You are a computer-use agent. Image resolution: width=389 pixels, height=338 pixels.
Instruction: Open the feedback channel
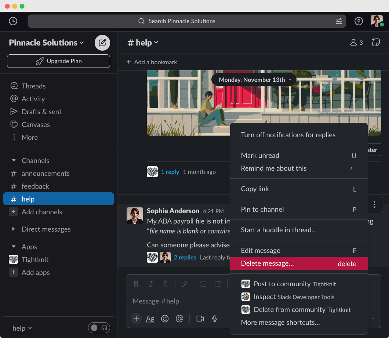point(59,186)
